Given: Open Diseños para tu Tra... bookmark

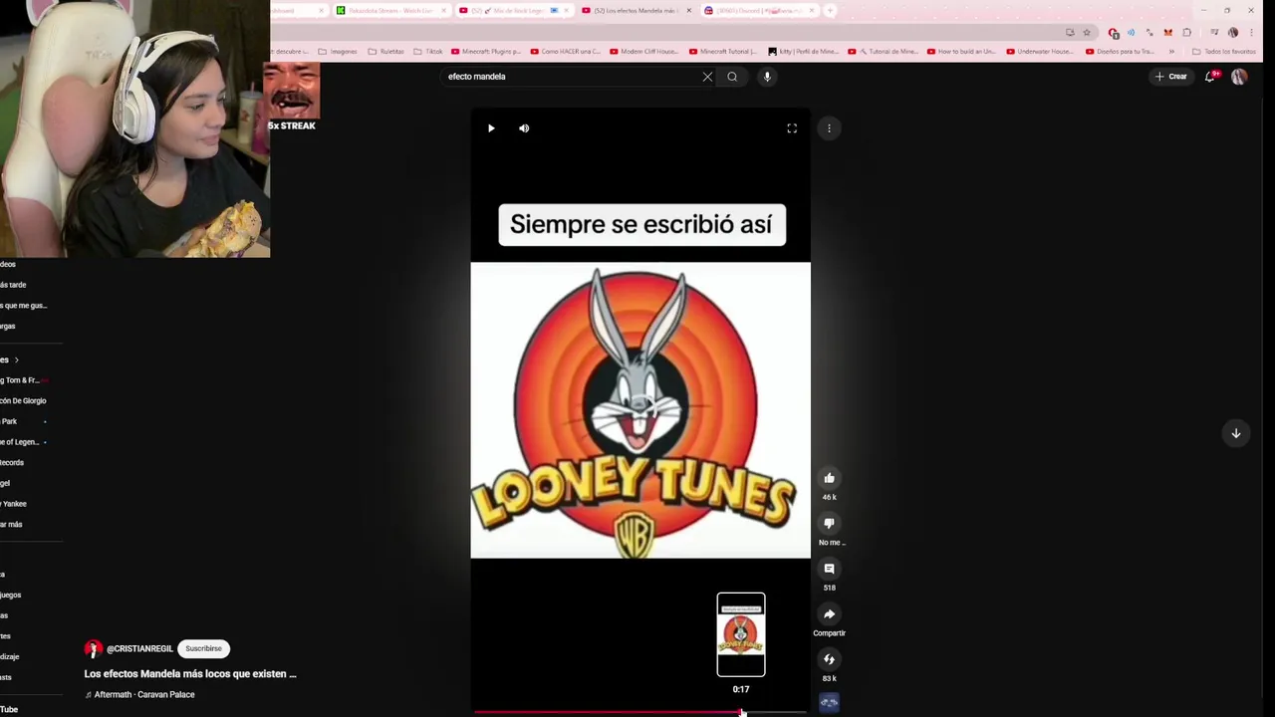Looking at the screenshot, I should pyautogui.click(x=1119, y=52).
